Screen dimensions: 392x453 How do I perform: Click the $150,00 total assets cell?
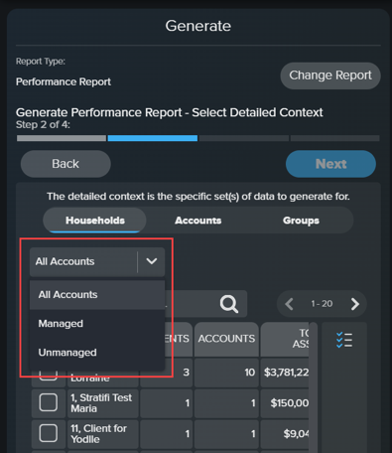285,403
